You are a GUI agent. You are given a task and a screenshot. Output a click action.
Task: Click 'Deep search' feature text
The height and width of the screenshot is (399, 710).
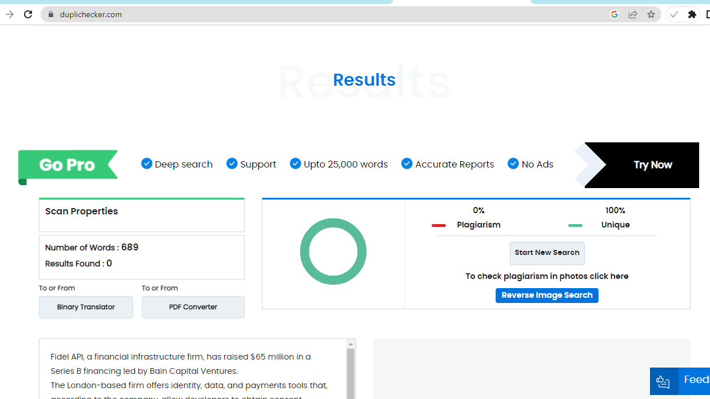tap(184, 165)
